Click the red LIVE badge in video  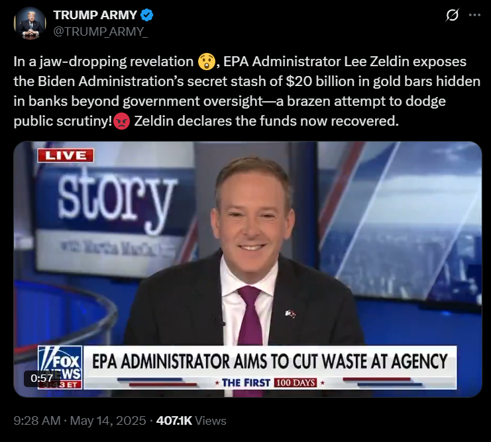point(66,155)
